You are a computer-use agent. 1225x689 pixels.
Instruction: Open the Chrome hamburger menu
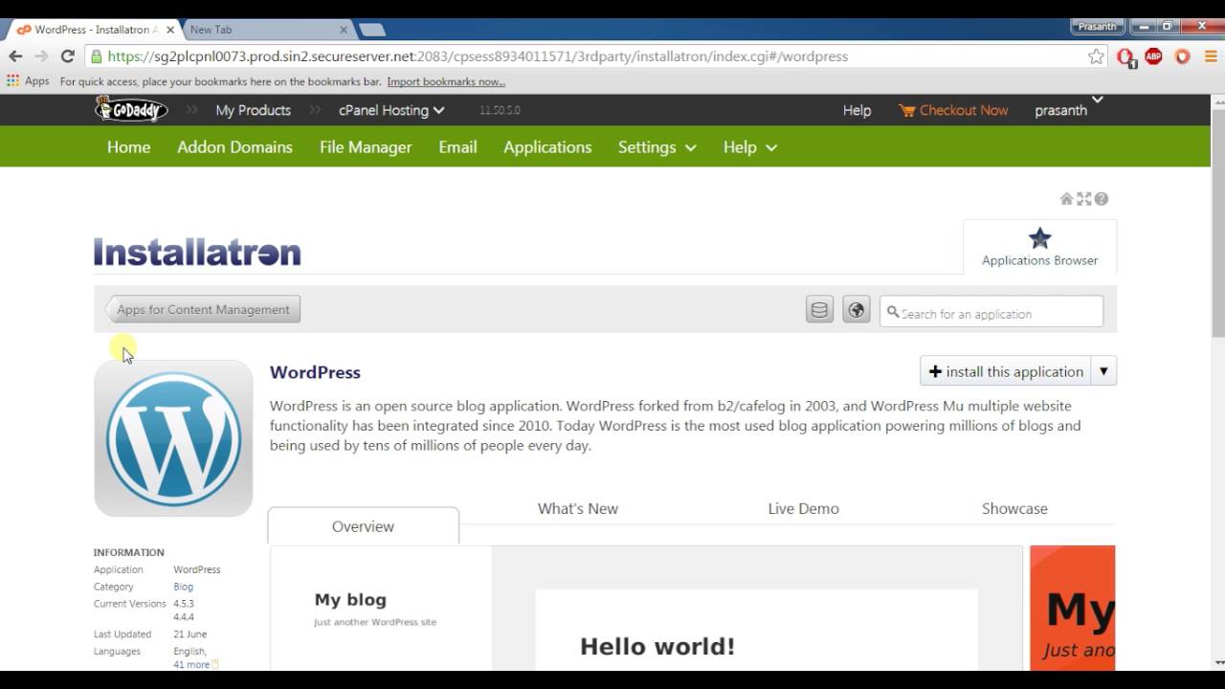pos(1210,56)
